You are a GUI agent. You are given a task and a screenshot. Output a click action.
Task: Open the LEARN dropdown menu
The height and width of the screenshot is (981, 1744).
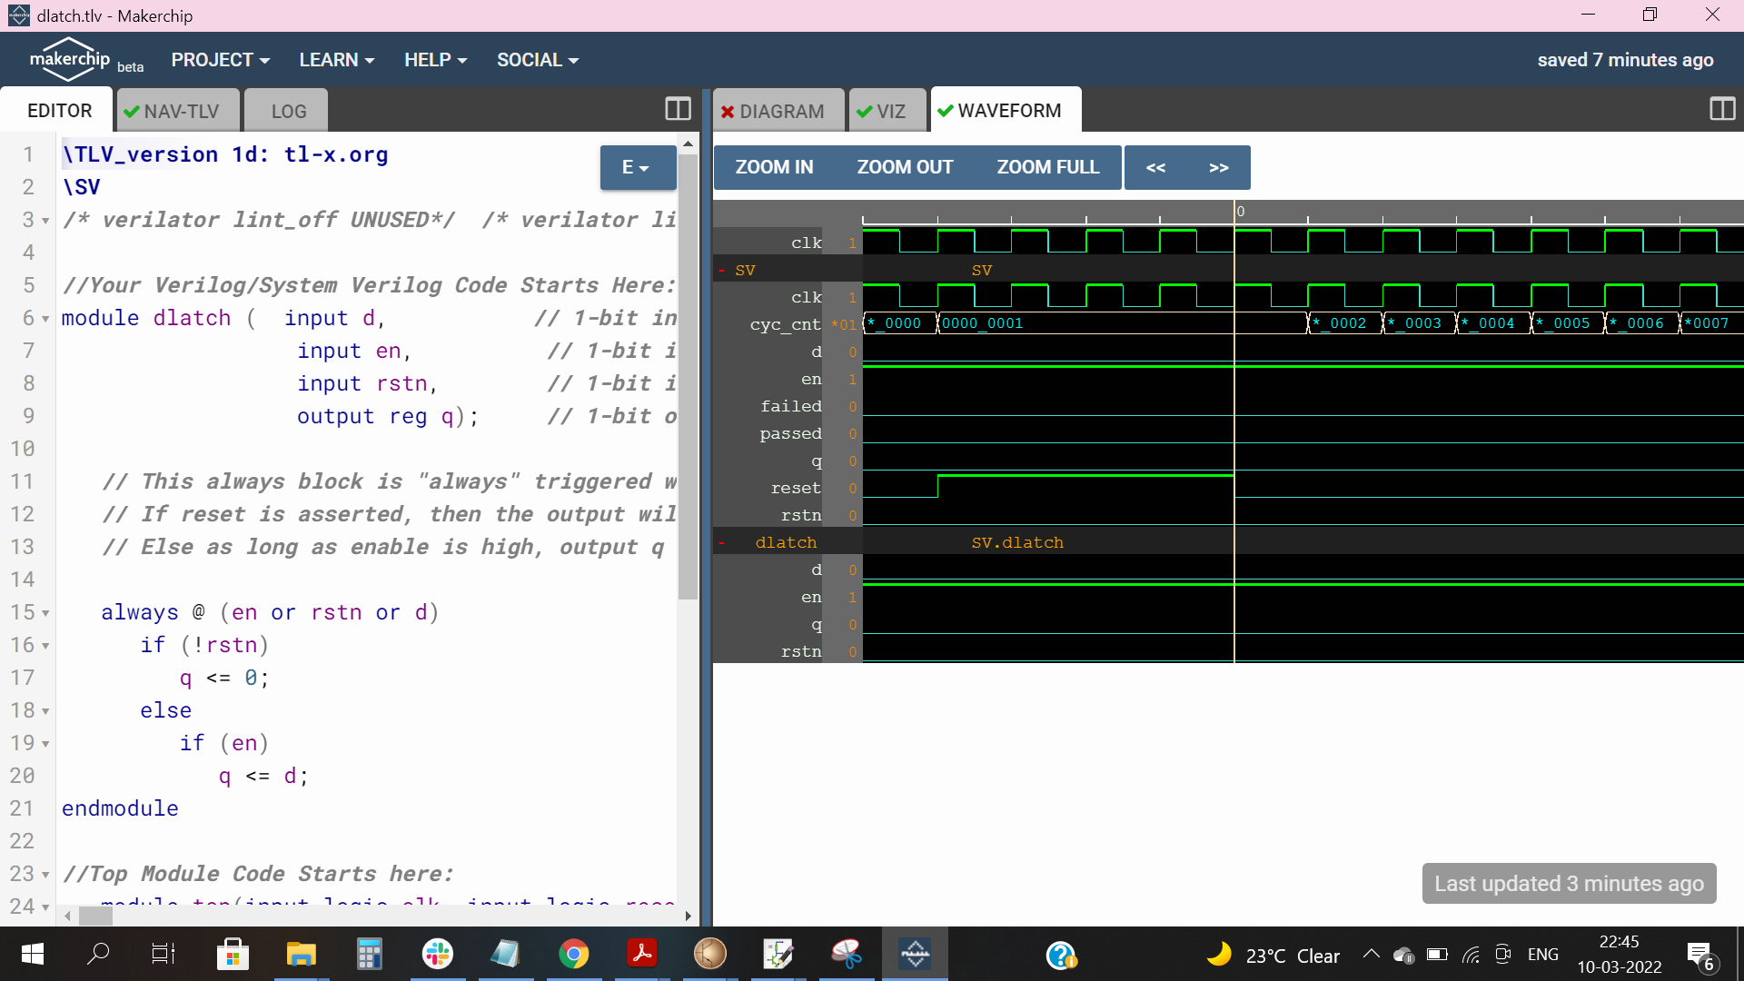[336, 60]
